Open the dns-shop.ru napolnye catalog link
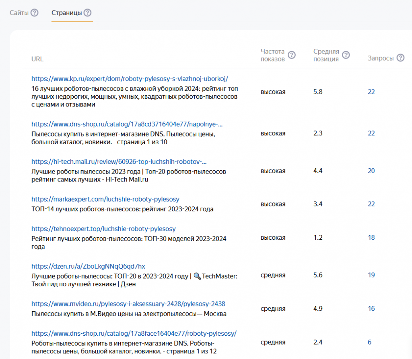The height and width of the screenshot is (359, 412). (x=127, y=124)
